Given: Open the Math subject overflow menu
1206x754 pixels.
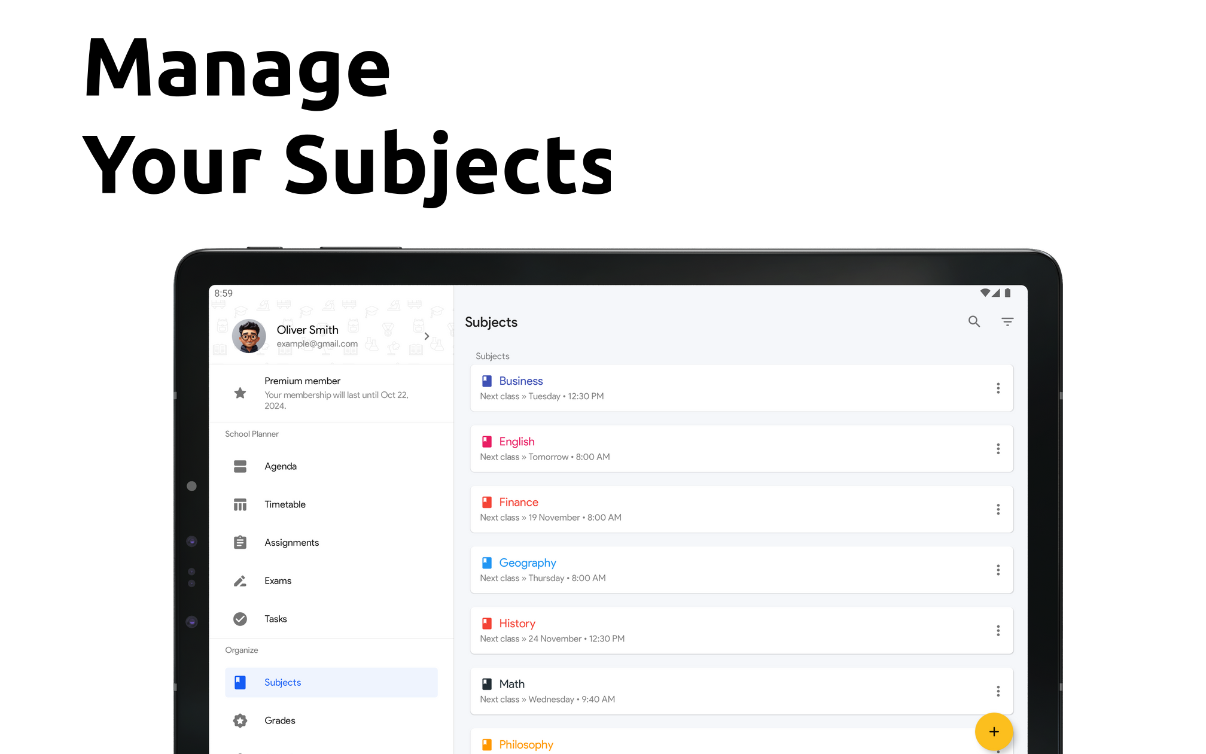Looking at the screenshot, I should (998, 691).
